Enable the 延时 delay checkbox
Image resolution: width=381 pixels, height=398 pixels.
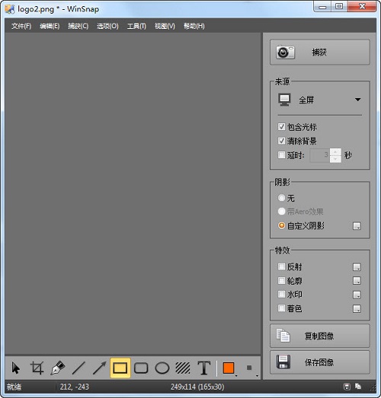[281, 154]
